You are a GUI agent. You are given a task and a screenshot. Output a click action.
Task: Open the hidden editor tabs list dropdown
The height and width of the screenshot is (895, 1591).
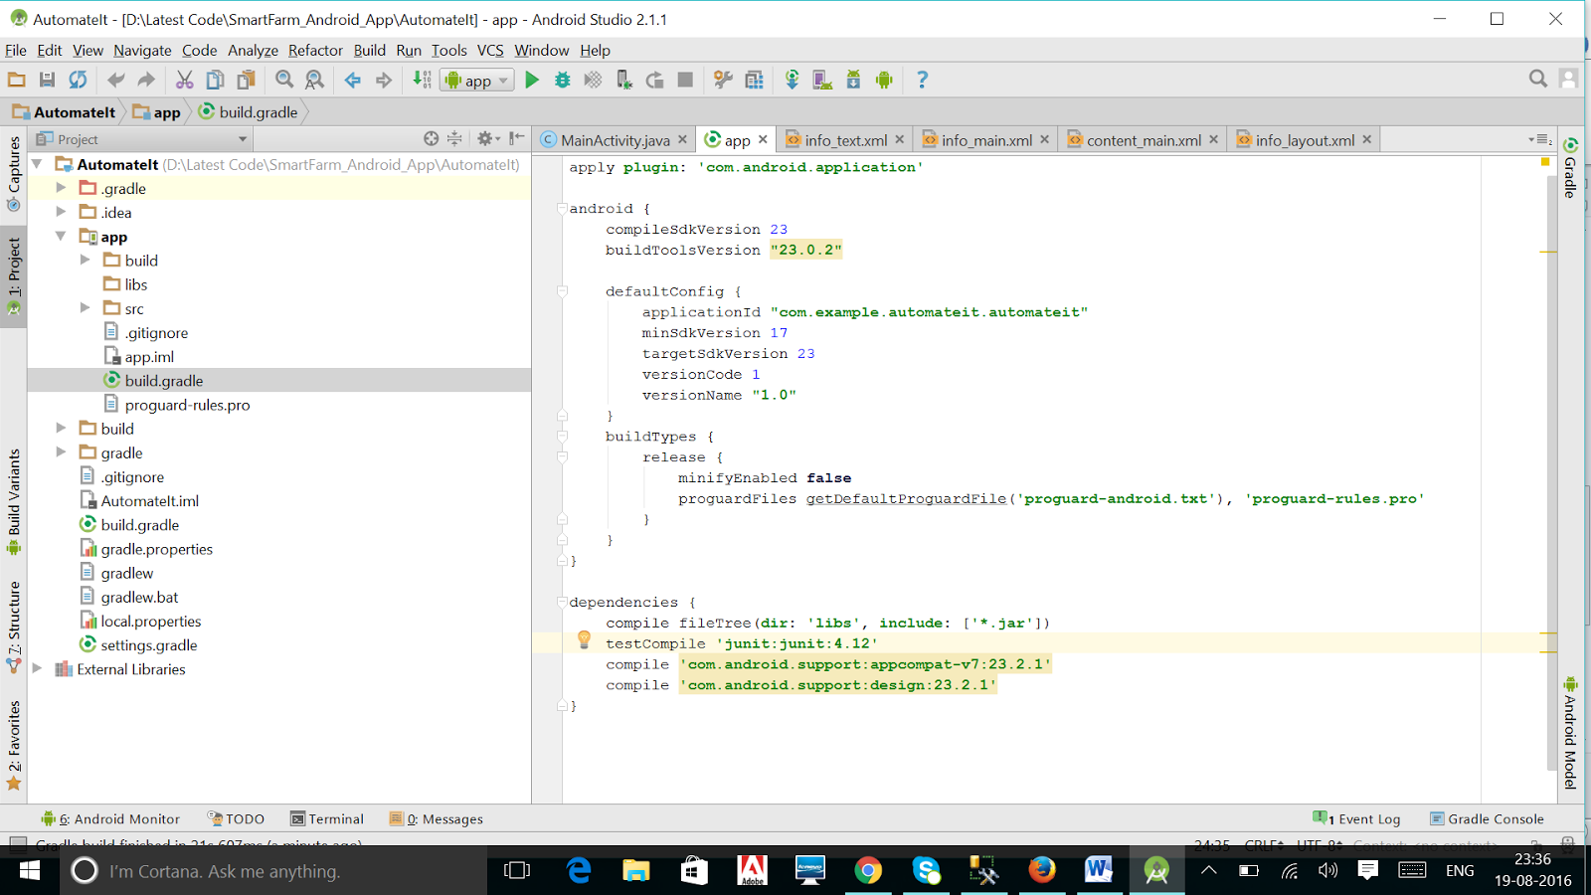[x=1540, y=140]
